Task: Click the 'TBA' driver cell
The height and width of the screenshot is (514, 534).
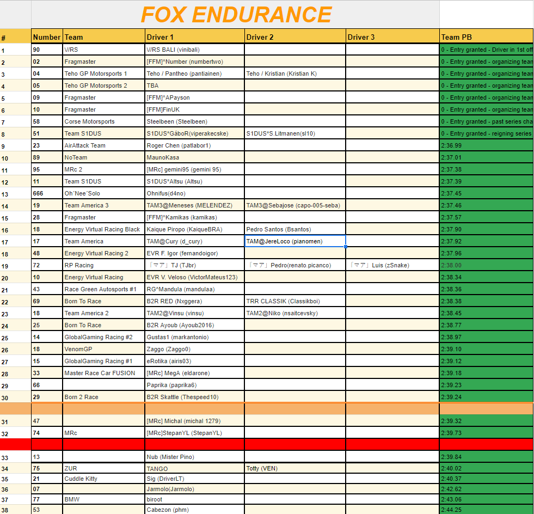Action: (194, 85)
